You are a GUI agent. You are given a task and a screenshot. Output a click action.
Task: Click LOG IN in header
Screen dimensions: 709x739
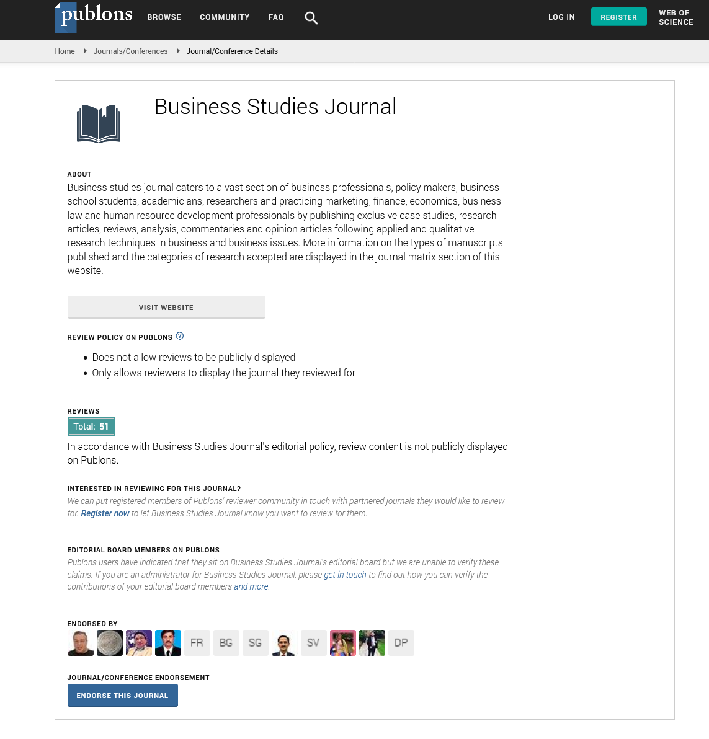[561, 17]
